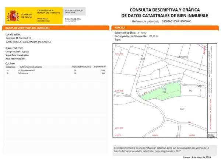
Task: Select the cadastral reference number 03082A018002190000KO
Action: coord(177,21)
